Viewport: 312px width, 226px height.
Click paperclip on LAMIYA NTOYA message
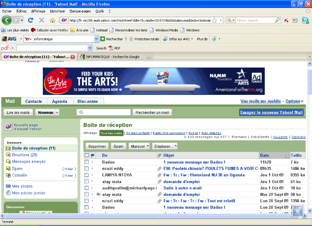[159, 175]
